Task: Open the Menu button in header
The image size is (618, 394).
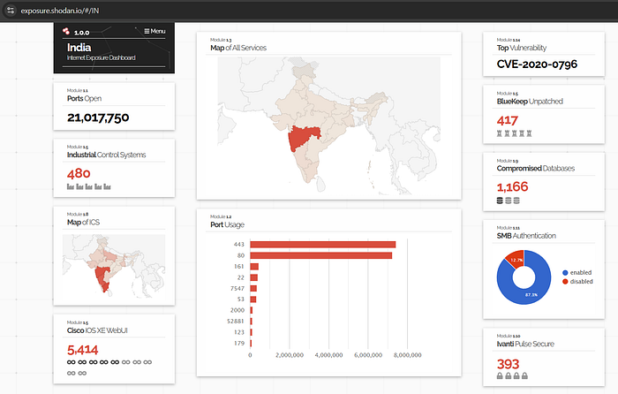Action: tap(154, 31)
